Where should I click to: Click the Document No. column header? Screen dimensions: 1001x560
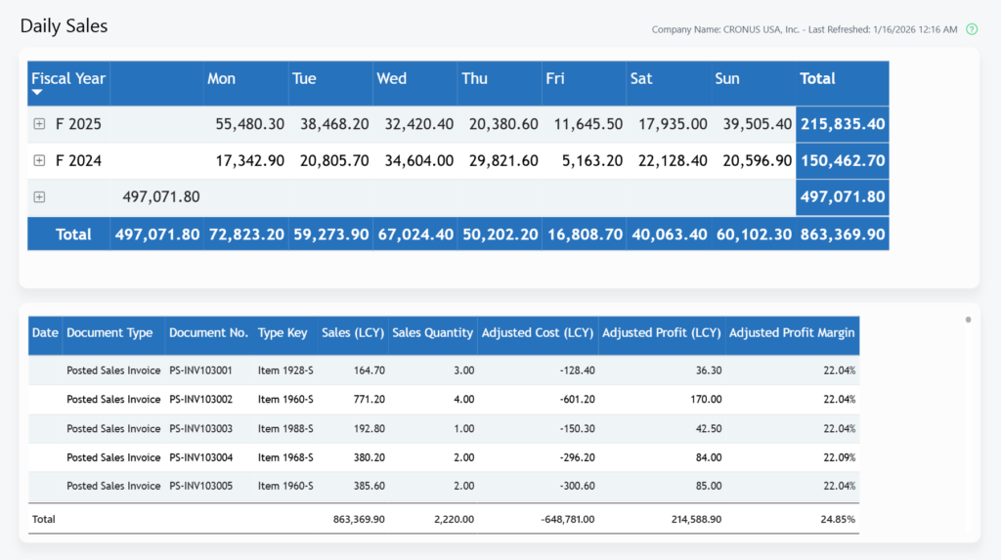(x=208, y=333)
